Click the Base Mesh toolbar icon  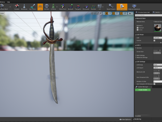3,7
